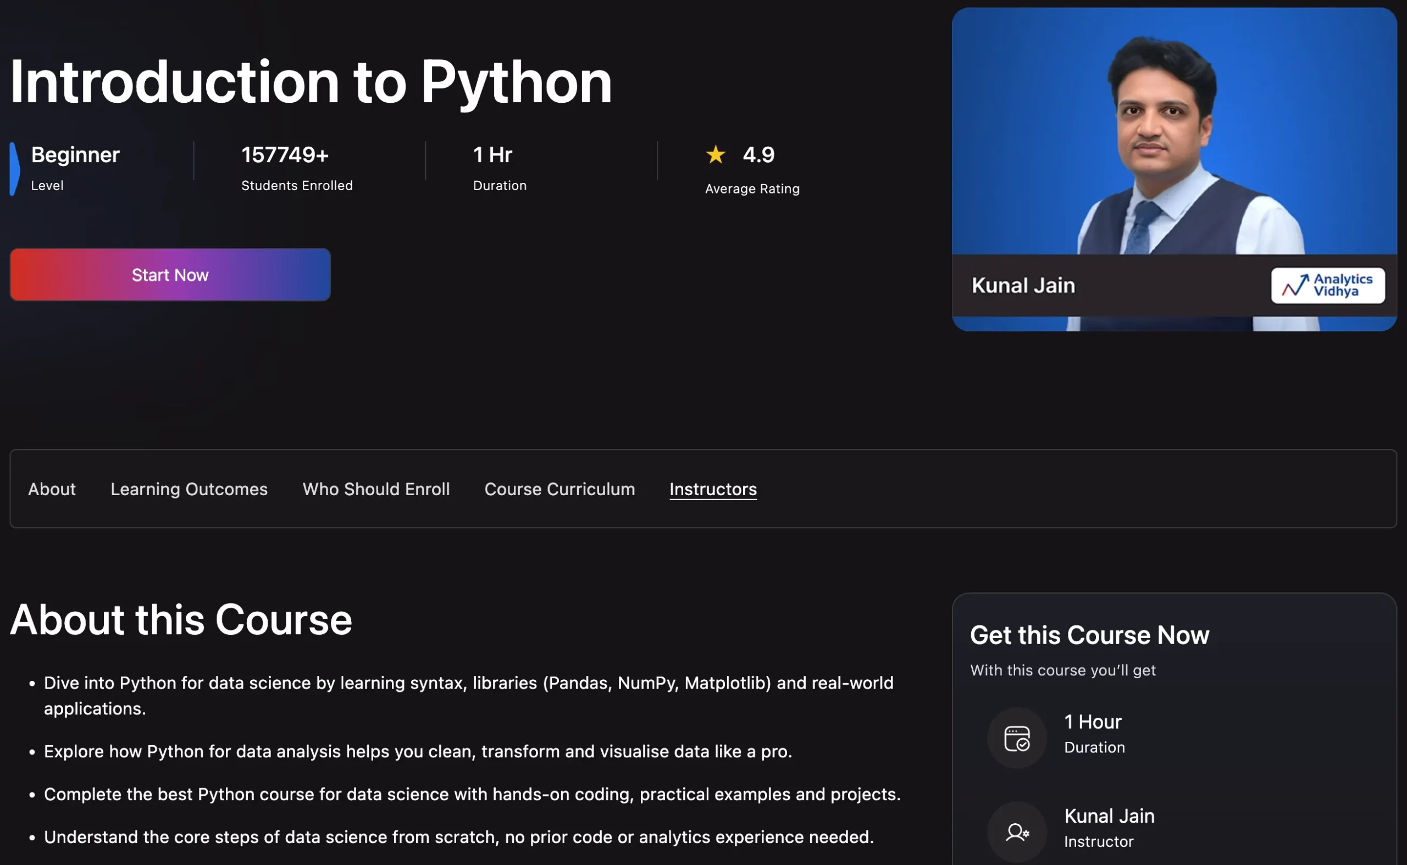
Task: Open the Course Curriculum tab
Action: click(x=559, y=489)
